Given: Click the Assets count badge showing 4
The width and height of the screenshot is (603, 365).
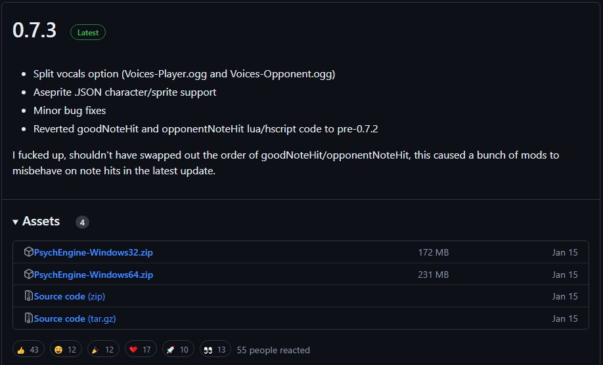Looking at the screenshot, I should click(82, 222).
